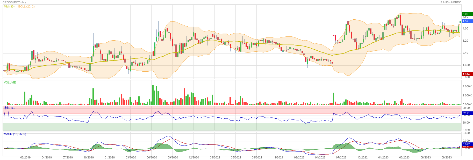Click the 90.00 RSI axis value
The height and width of the screenshot is (160, 473).
[x=466, y=108]
